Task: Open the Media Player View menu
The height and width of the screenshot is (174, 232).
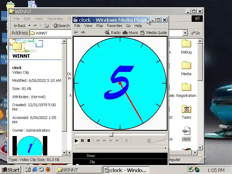Action: [88, 26]
